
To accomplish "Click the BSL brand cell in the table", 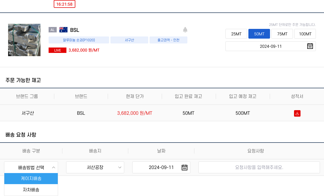I will pyautogui.click(x=81, y=113).
